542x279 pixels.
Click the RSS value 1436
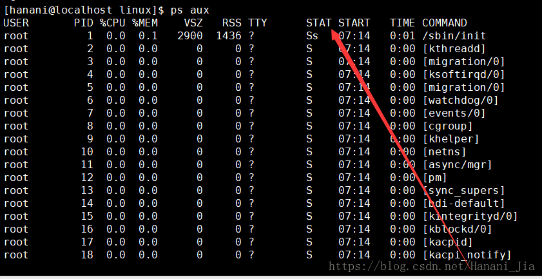point(229,36)
